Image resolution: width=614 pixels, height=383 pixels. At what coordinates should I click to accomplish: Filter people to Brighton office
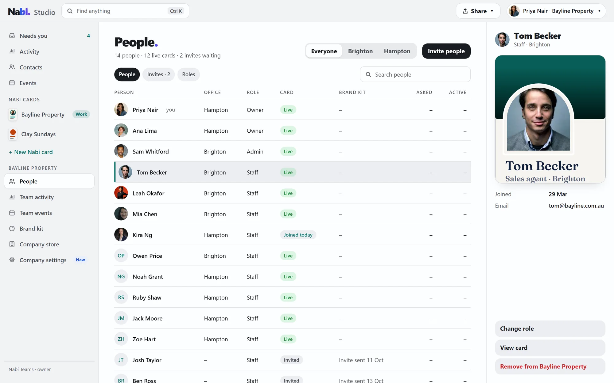pos(360,51)
